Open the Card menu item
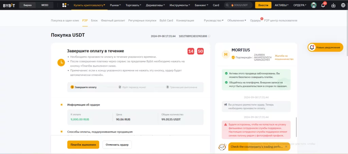Screen dimensions: 348x154 coord(216,5)
